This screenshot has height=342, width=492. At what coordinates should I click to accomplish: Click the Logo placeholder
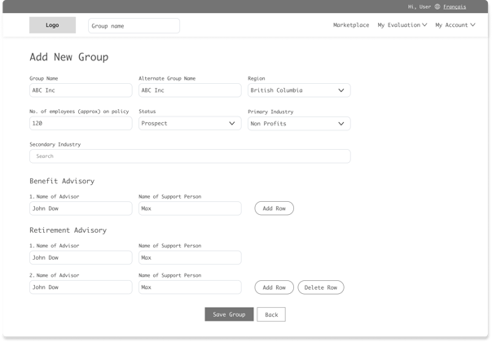[52, 25]
